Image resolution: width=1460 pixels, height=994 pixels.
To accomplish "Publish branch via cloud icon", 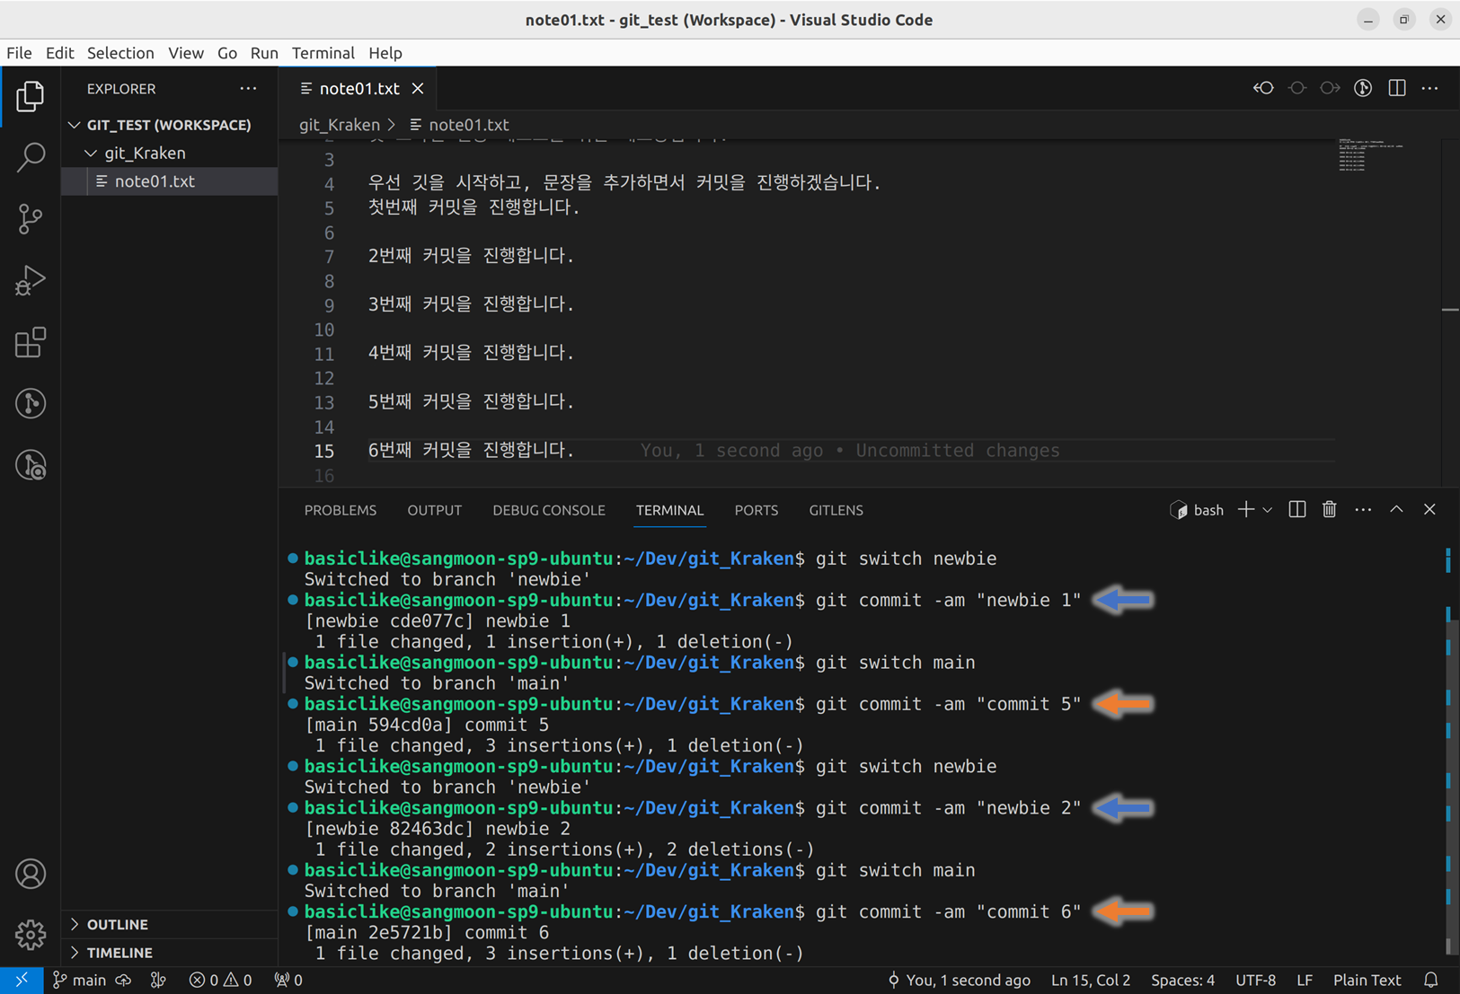I will coord(124,981).
